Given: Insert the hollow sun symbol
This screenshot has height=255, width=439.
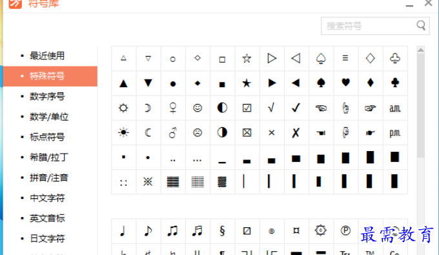Looking at the screenshot, I should click(x=123, y=108).
